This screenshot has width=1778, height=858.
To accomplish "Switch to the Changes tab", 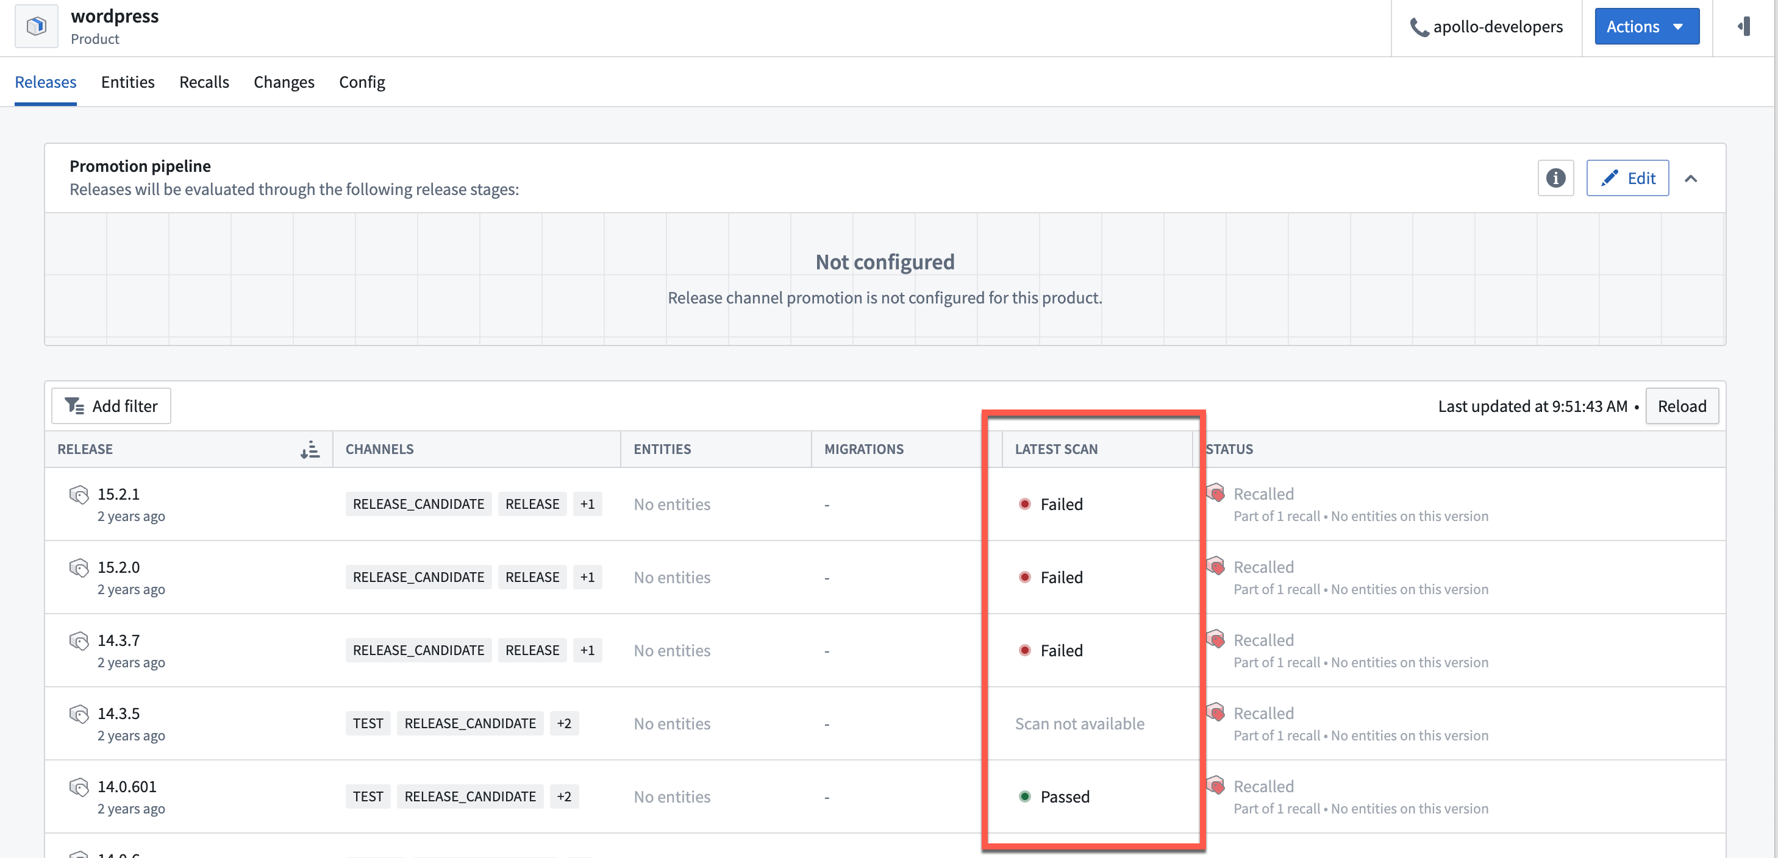I will (284, 80).
